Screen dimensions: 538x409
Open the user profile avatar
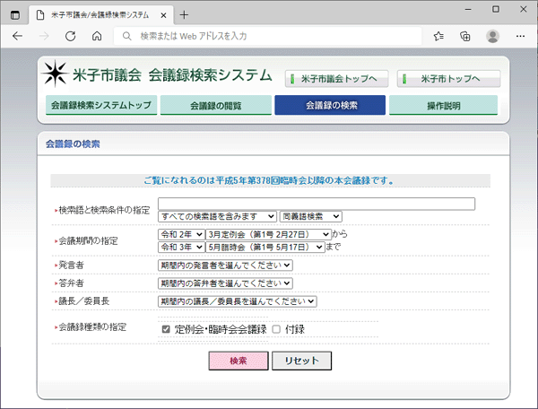[x=492, y=36]
